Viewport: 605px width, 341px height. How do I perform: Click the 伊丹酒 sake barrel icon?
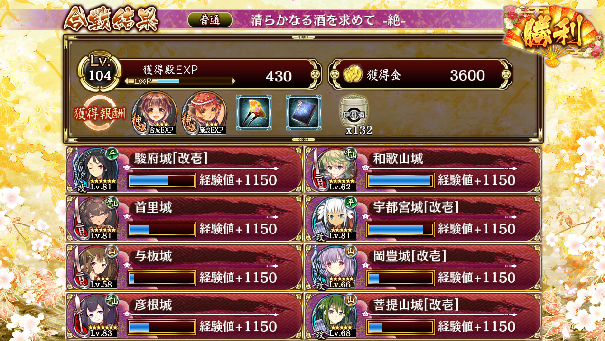(x=354, y=111)
